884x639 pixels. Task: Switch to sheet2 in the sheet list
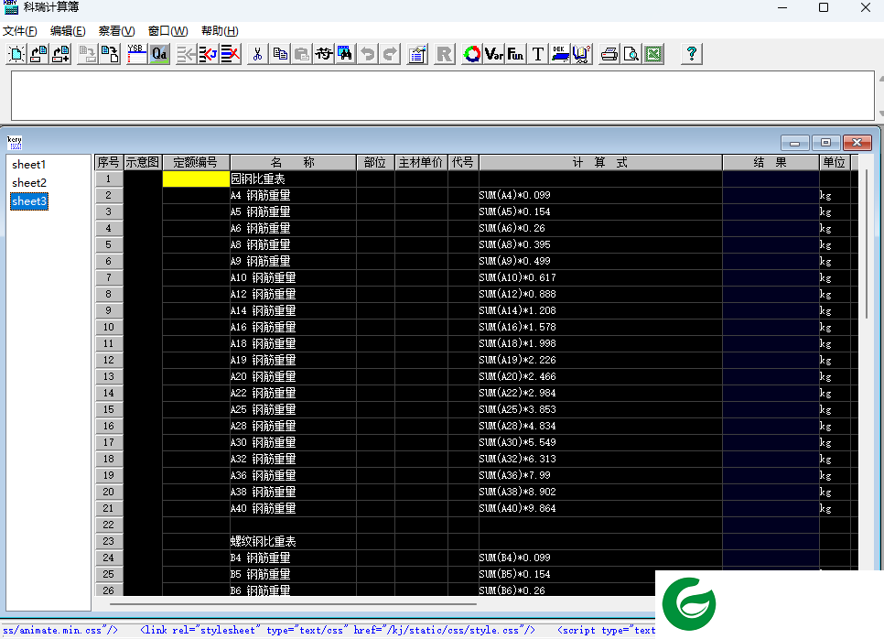click(29, 183)
